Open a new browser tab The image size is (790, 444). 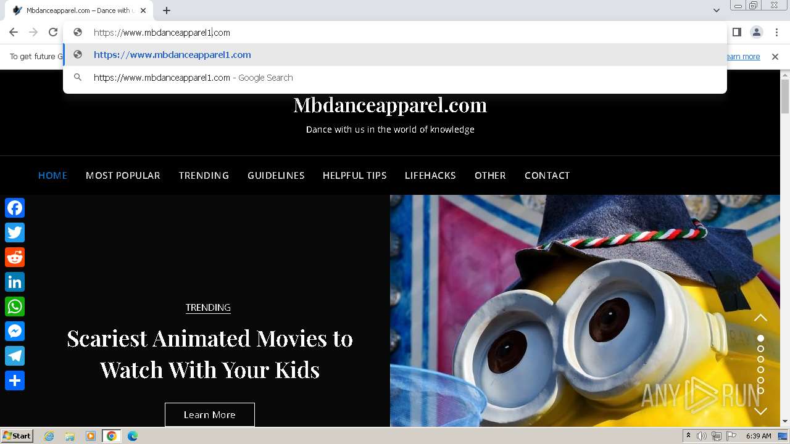pyautogui.click(x=167, y=10)
